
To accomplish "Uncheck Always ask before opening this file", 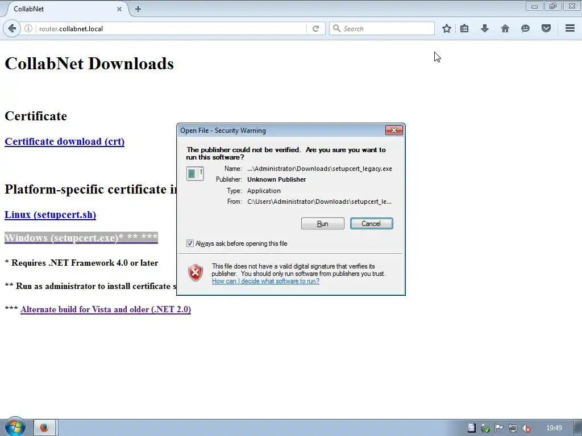I will click(x=190, y=244).
